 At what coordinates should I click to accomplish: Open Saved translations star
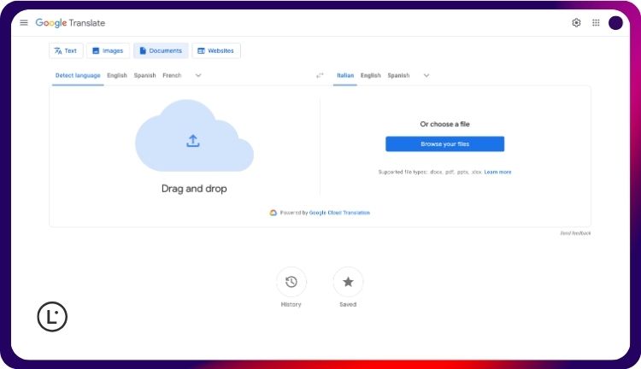[x=348, y=282]
